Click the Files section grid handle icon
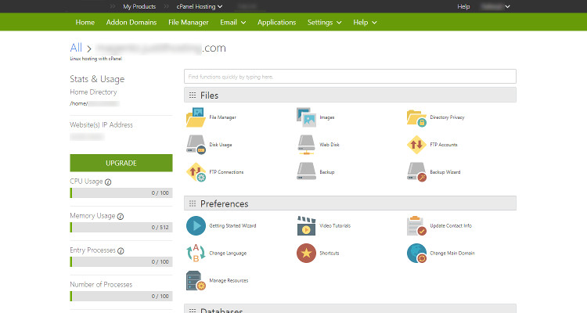Screen dimensions: 587x313 (x=193, y=95)
